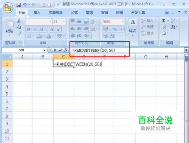Open the 视图 ribbon tab
Viewport: 189px width, 143px height.
click(119, 12)
